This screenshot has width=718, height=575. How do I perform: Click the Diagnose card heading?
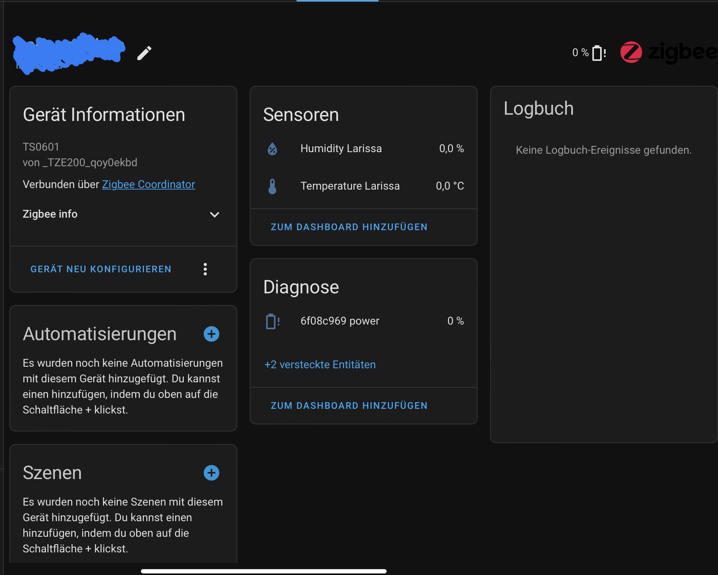[x=301, y=287]
